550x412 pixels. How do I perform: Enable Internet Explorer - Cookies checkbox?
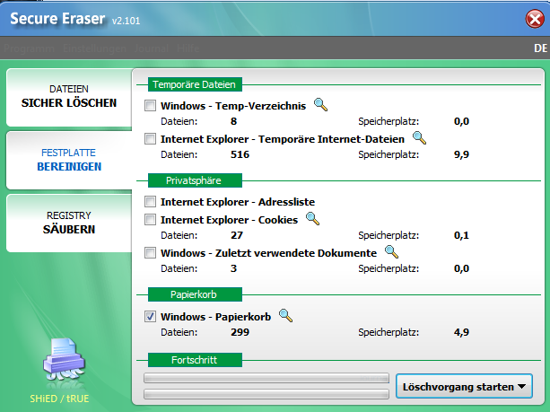[150, 220]
